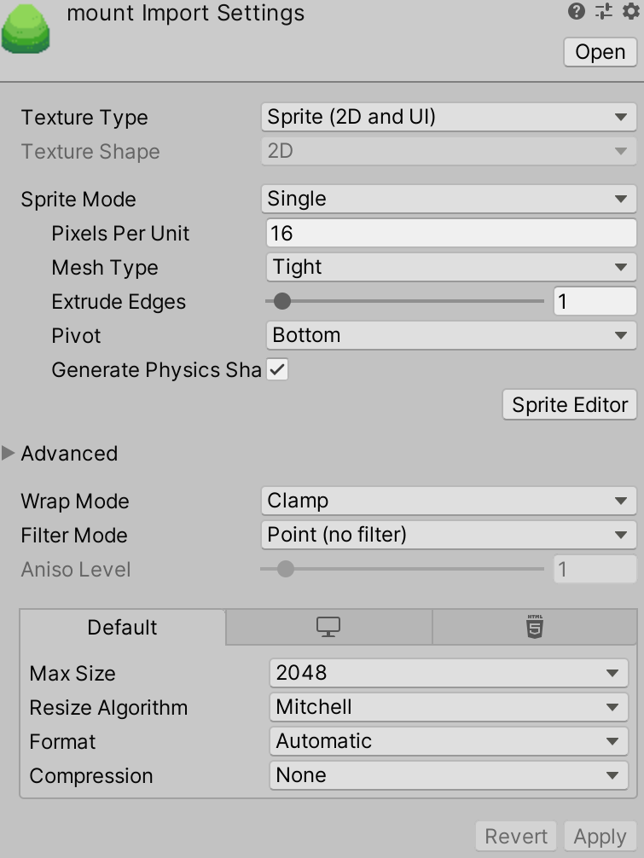Viewport: 644px width, 858px height.
Task: Switch to the HTML5 WebGL platform tab
Action: pyautogui.click(x=535, y=627)
